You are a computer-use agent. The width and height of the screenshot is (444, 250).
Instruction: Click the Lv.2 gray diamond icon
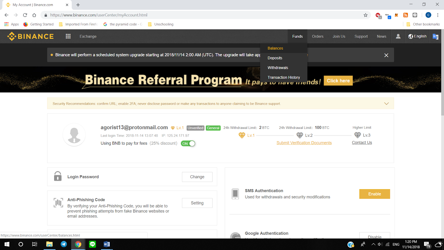300,135
